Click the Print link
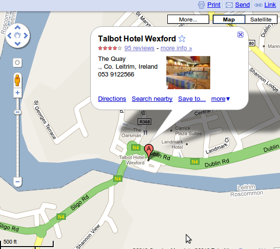This screenshot has width=280, height=249. (x=214, y=5)
